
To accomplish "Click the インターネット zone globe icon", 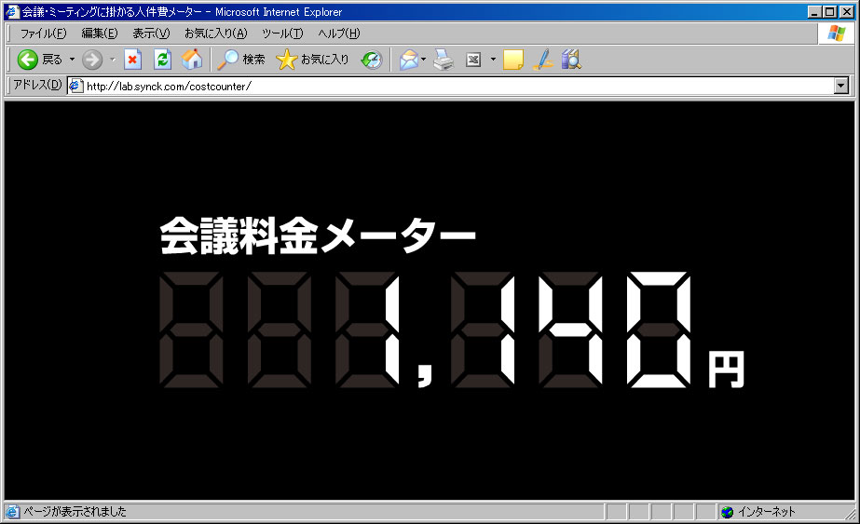I will tap(728, 512).
